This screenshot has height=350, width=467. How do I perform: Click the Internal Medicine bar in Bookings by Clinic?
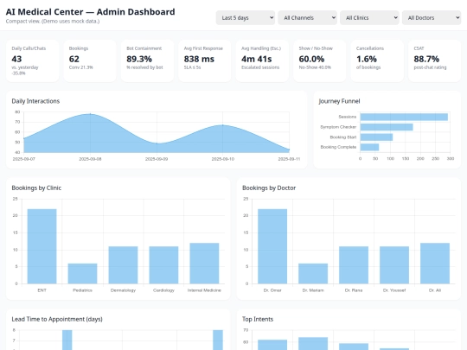pos(204,264)
